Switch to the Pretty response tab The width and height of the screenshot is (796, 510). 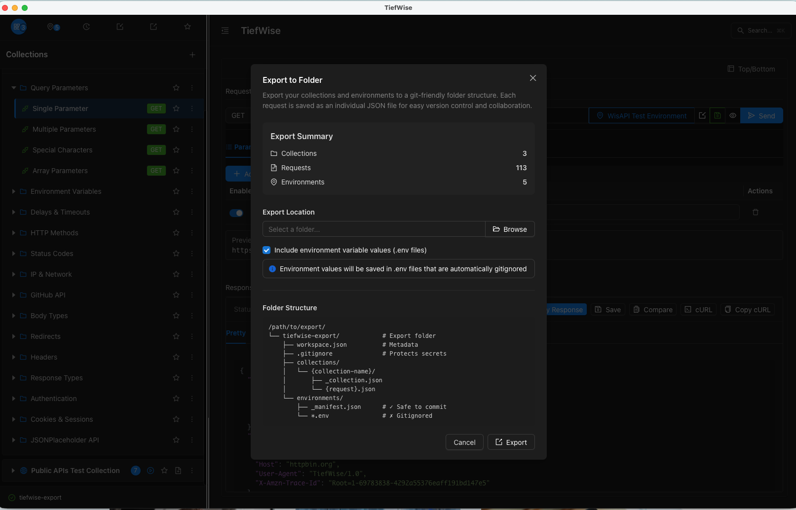click(236, 333)
